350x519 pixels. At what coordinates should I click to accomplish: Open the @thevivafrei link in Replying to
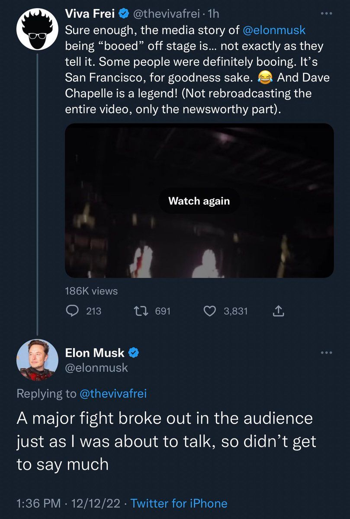point(114,393)
